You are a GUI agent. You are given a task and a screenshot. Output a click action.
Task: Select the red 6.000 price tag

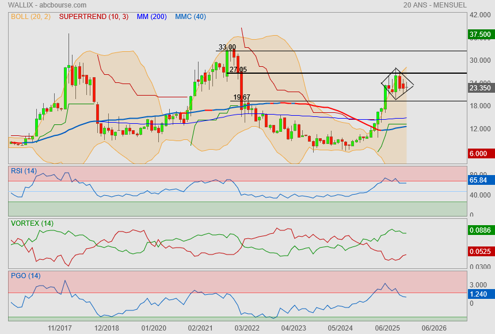pos(478,154)
